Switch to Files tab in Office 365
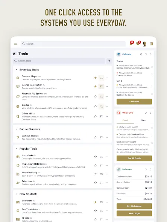Screen dimensions: 167x222 coord(143,120)
